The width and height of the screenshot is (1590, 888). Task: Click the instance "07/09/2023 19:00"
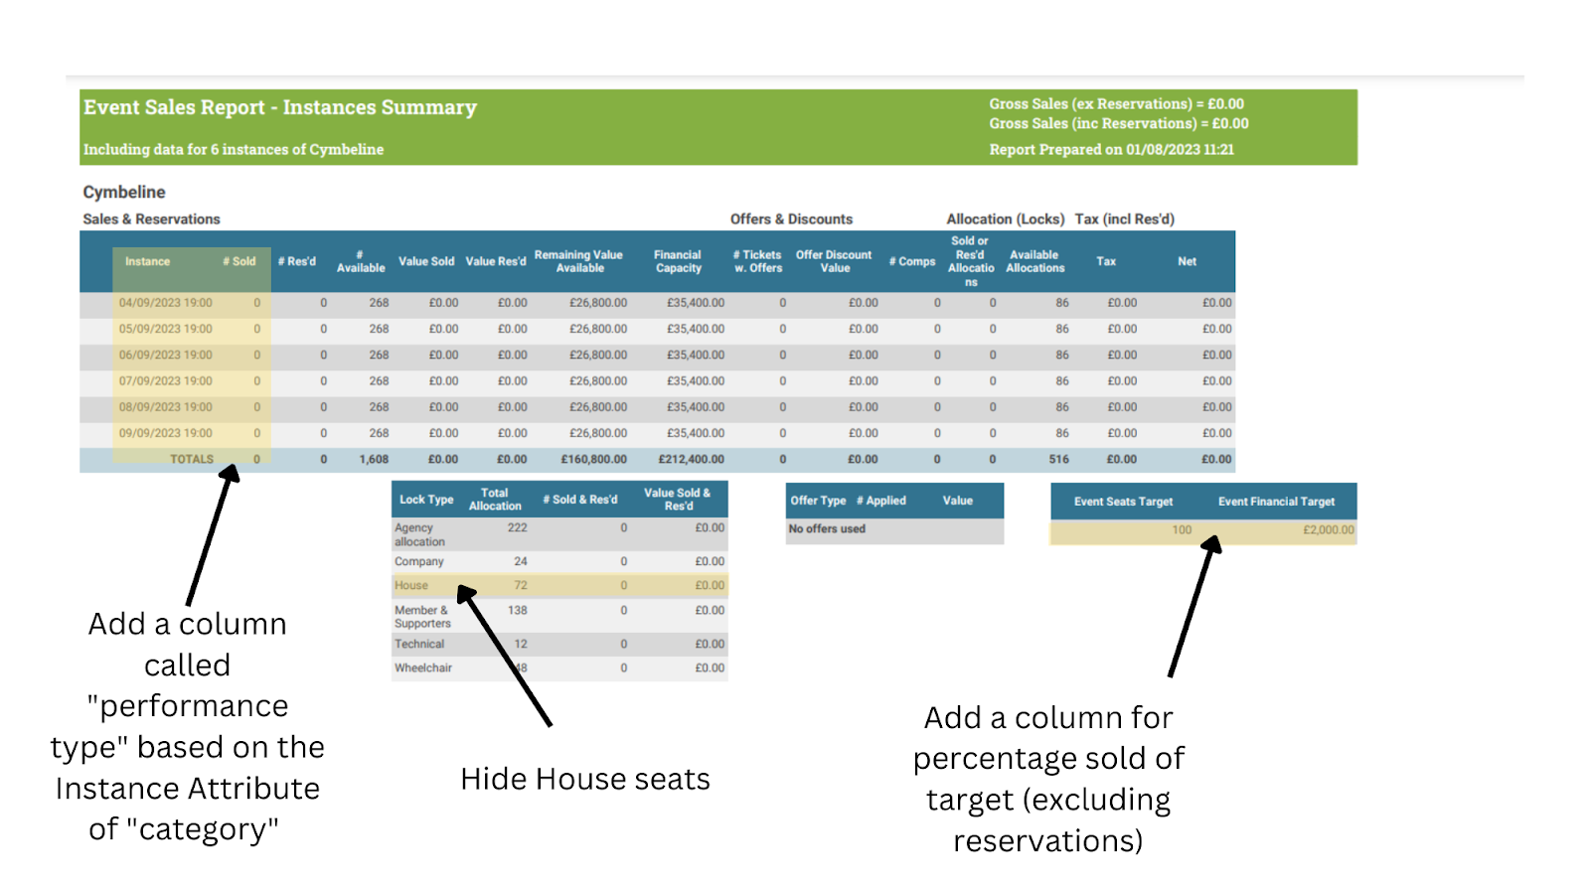[x=166, y=380]
